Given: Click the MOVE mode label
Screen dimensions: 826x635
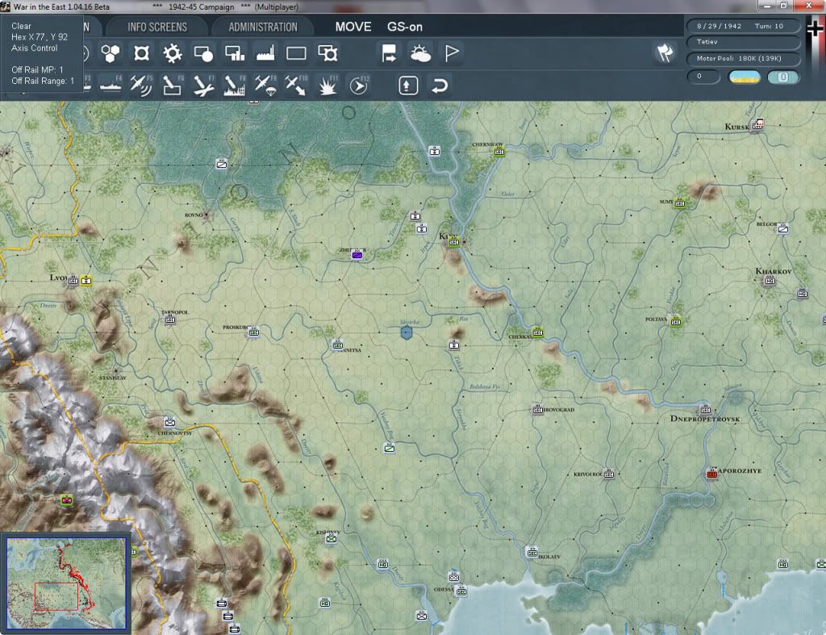Looking at the screenshot, I should click(353, 27).
